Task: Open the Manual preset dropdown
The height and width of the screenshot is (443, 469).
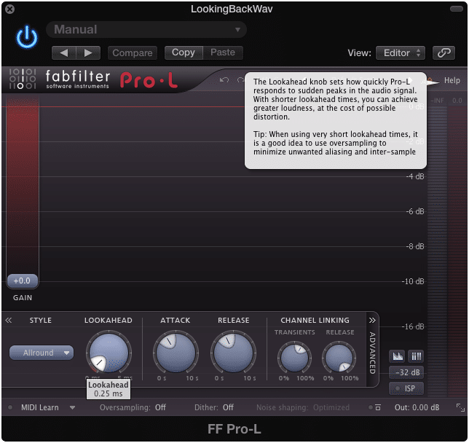Action: [x=146, y=30]
